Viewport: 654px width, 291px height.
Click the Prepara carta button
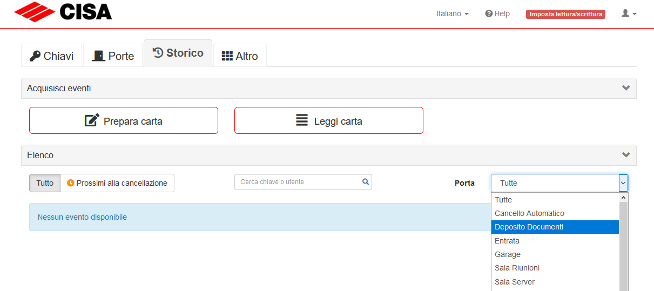(x=124, y=120)
